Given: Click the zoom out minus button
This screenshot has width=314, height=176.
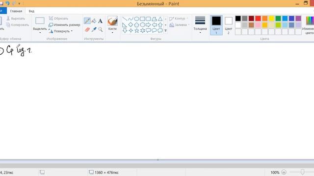Looking at the screenshot, I should pyautogui.click(x=284, y=172).
